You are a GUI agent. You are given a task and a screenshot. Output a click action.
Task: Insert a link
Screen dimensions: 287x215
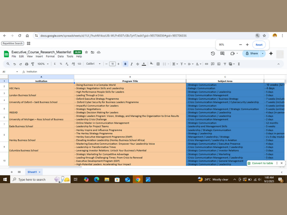tap(206, 64)
